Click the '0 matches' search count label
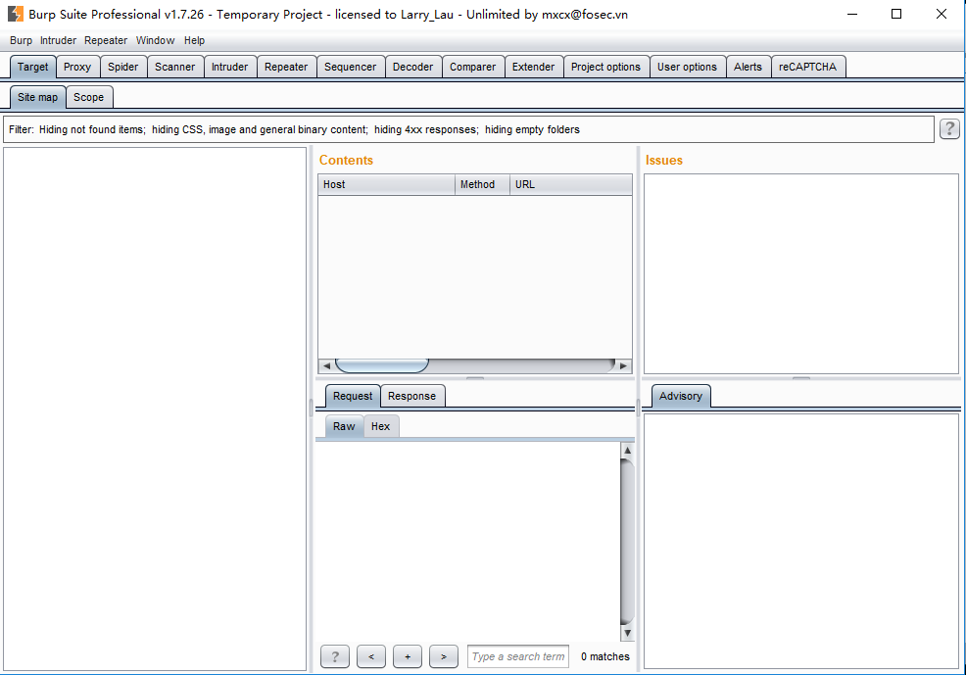 [x=605, y=656]
